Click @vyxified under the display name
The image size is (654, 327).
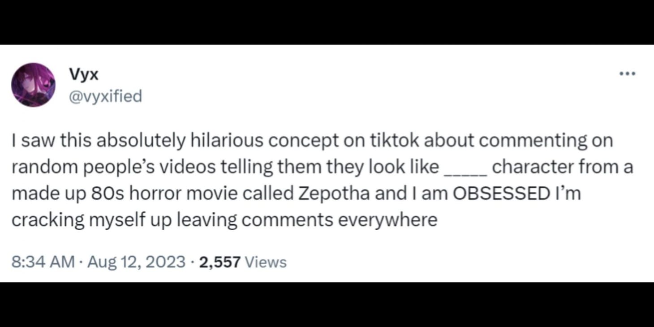tap(106, 95)
